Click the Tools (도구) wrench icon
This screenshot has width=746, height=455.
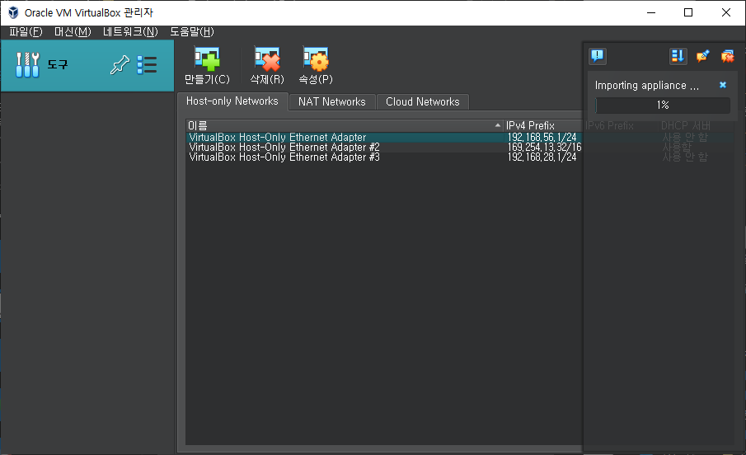click(x=27, y=65)
